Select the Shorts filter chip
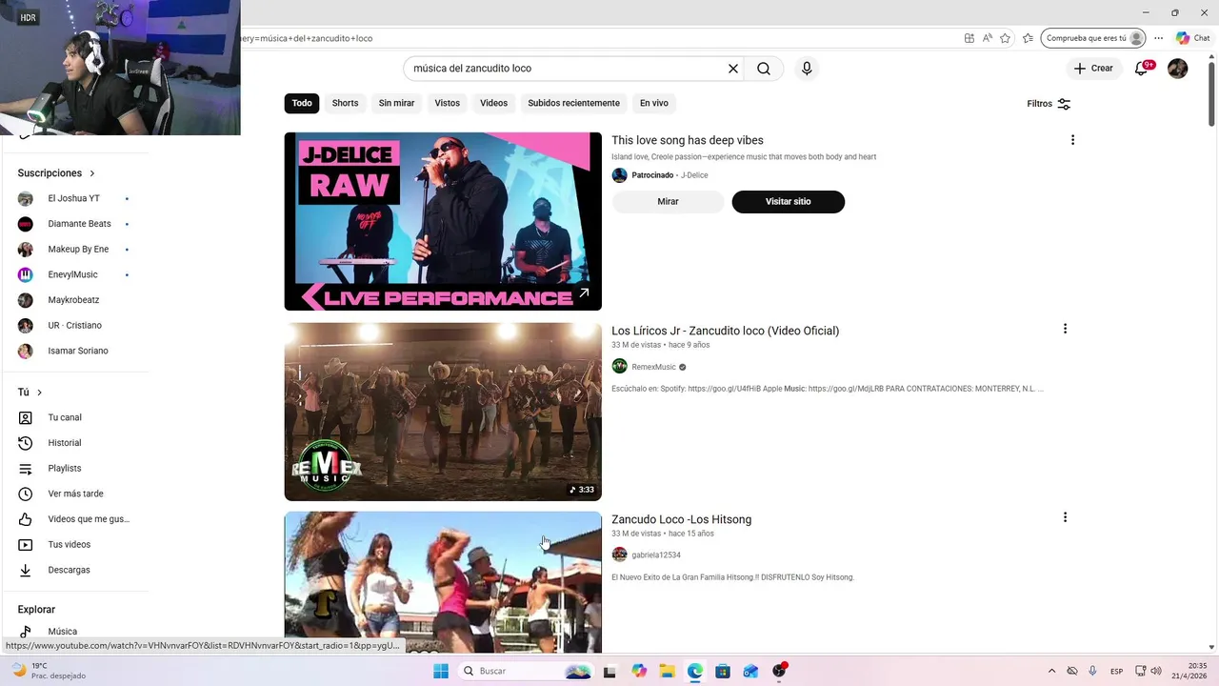The width and height of the screenshot is (1219, 686). (x=345, y=103)
